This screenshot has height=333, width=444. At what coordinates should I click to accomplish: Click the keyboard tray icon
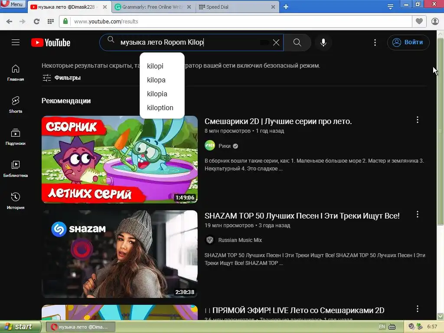[x=392, y=327]
